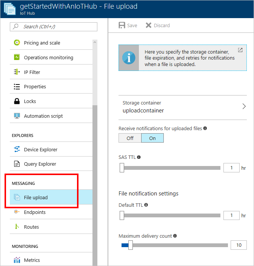Screen dimensions: 254x266
Task: Open the info box external link icon
Action: coord(240,50)
